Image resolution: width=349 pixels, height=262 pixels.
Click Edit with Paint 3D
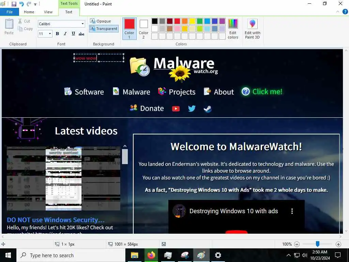click(253, 29)
